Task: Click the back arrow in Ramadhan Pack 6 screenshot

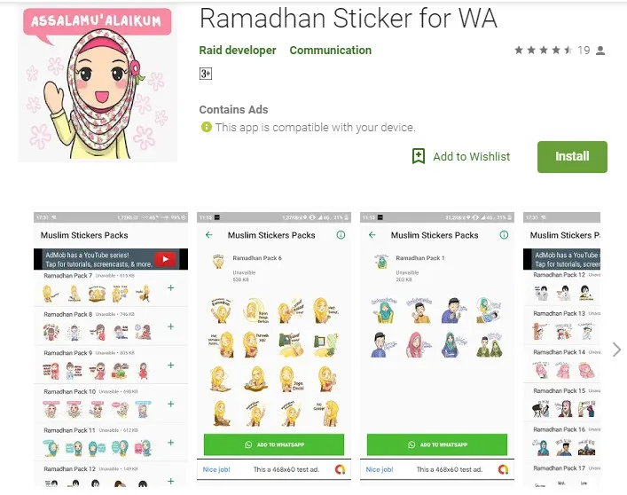Action: click(208, 235)
